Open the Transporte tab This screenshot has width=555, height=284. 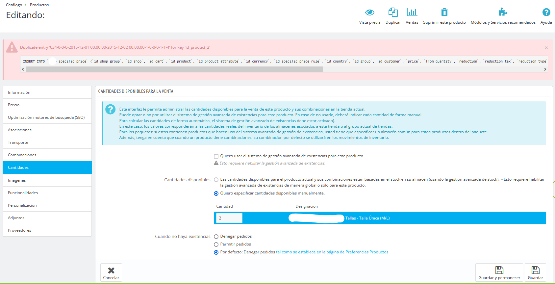pos(47,142)
